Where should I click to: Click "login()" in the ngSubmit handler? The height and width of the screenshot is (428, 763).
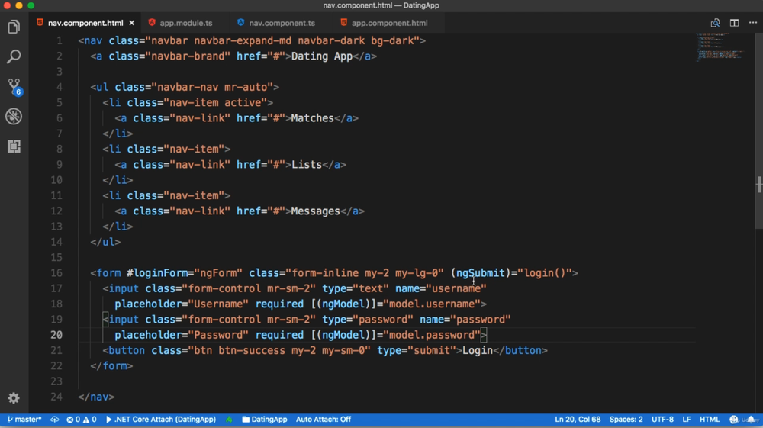pyautogui.click(x=545, y=273)
